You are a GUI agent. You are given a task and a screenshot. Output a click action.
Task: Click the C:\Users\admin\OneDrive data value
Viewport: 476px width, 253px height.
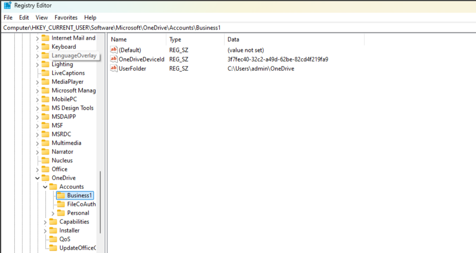tap(261, 69)
